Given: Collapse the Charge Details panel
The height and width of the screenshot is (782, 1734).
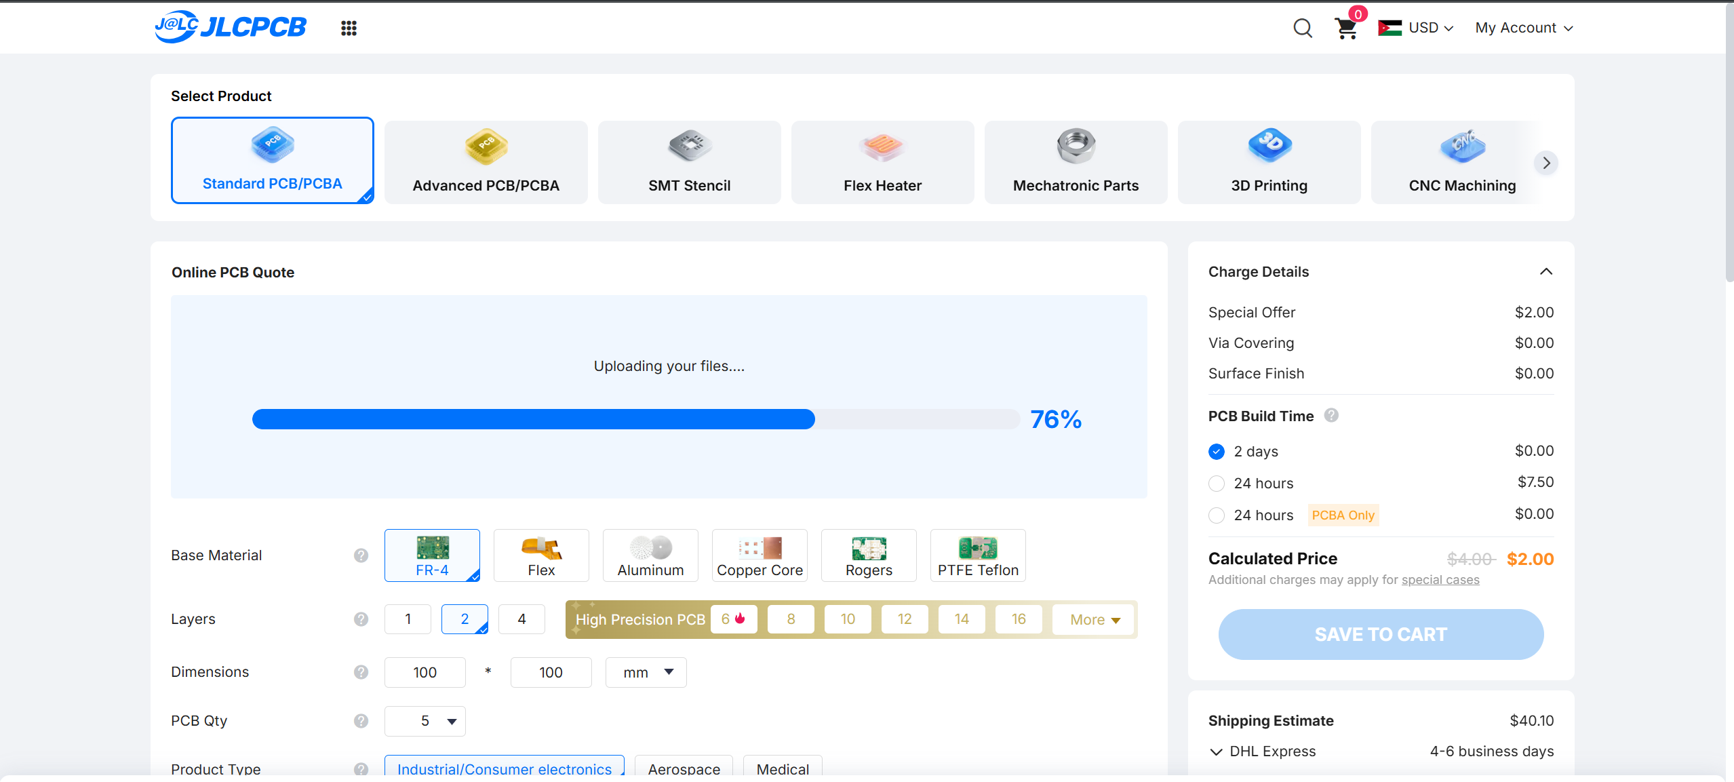Looking at the screenshot, I should 1545,271.
